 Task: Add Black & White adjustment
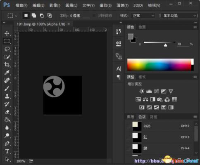(x=153, y=99)
